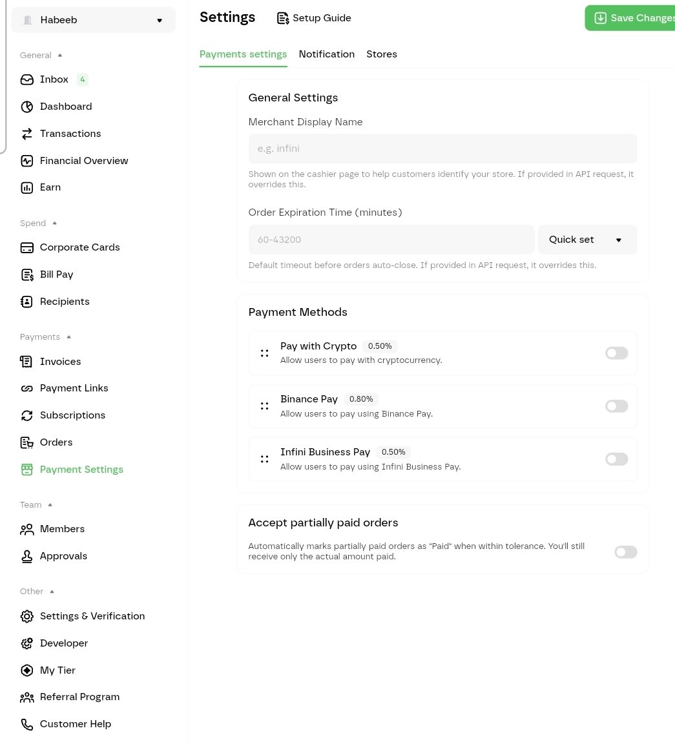
Task: Collapse the Spend sidebar section
Action: 38,223
